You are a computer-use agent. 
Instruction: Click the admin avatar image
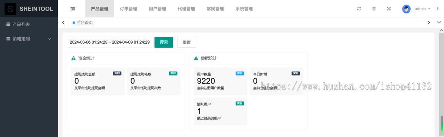coord(406,9)
